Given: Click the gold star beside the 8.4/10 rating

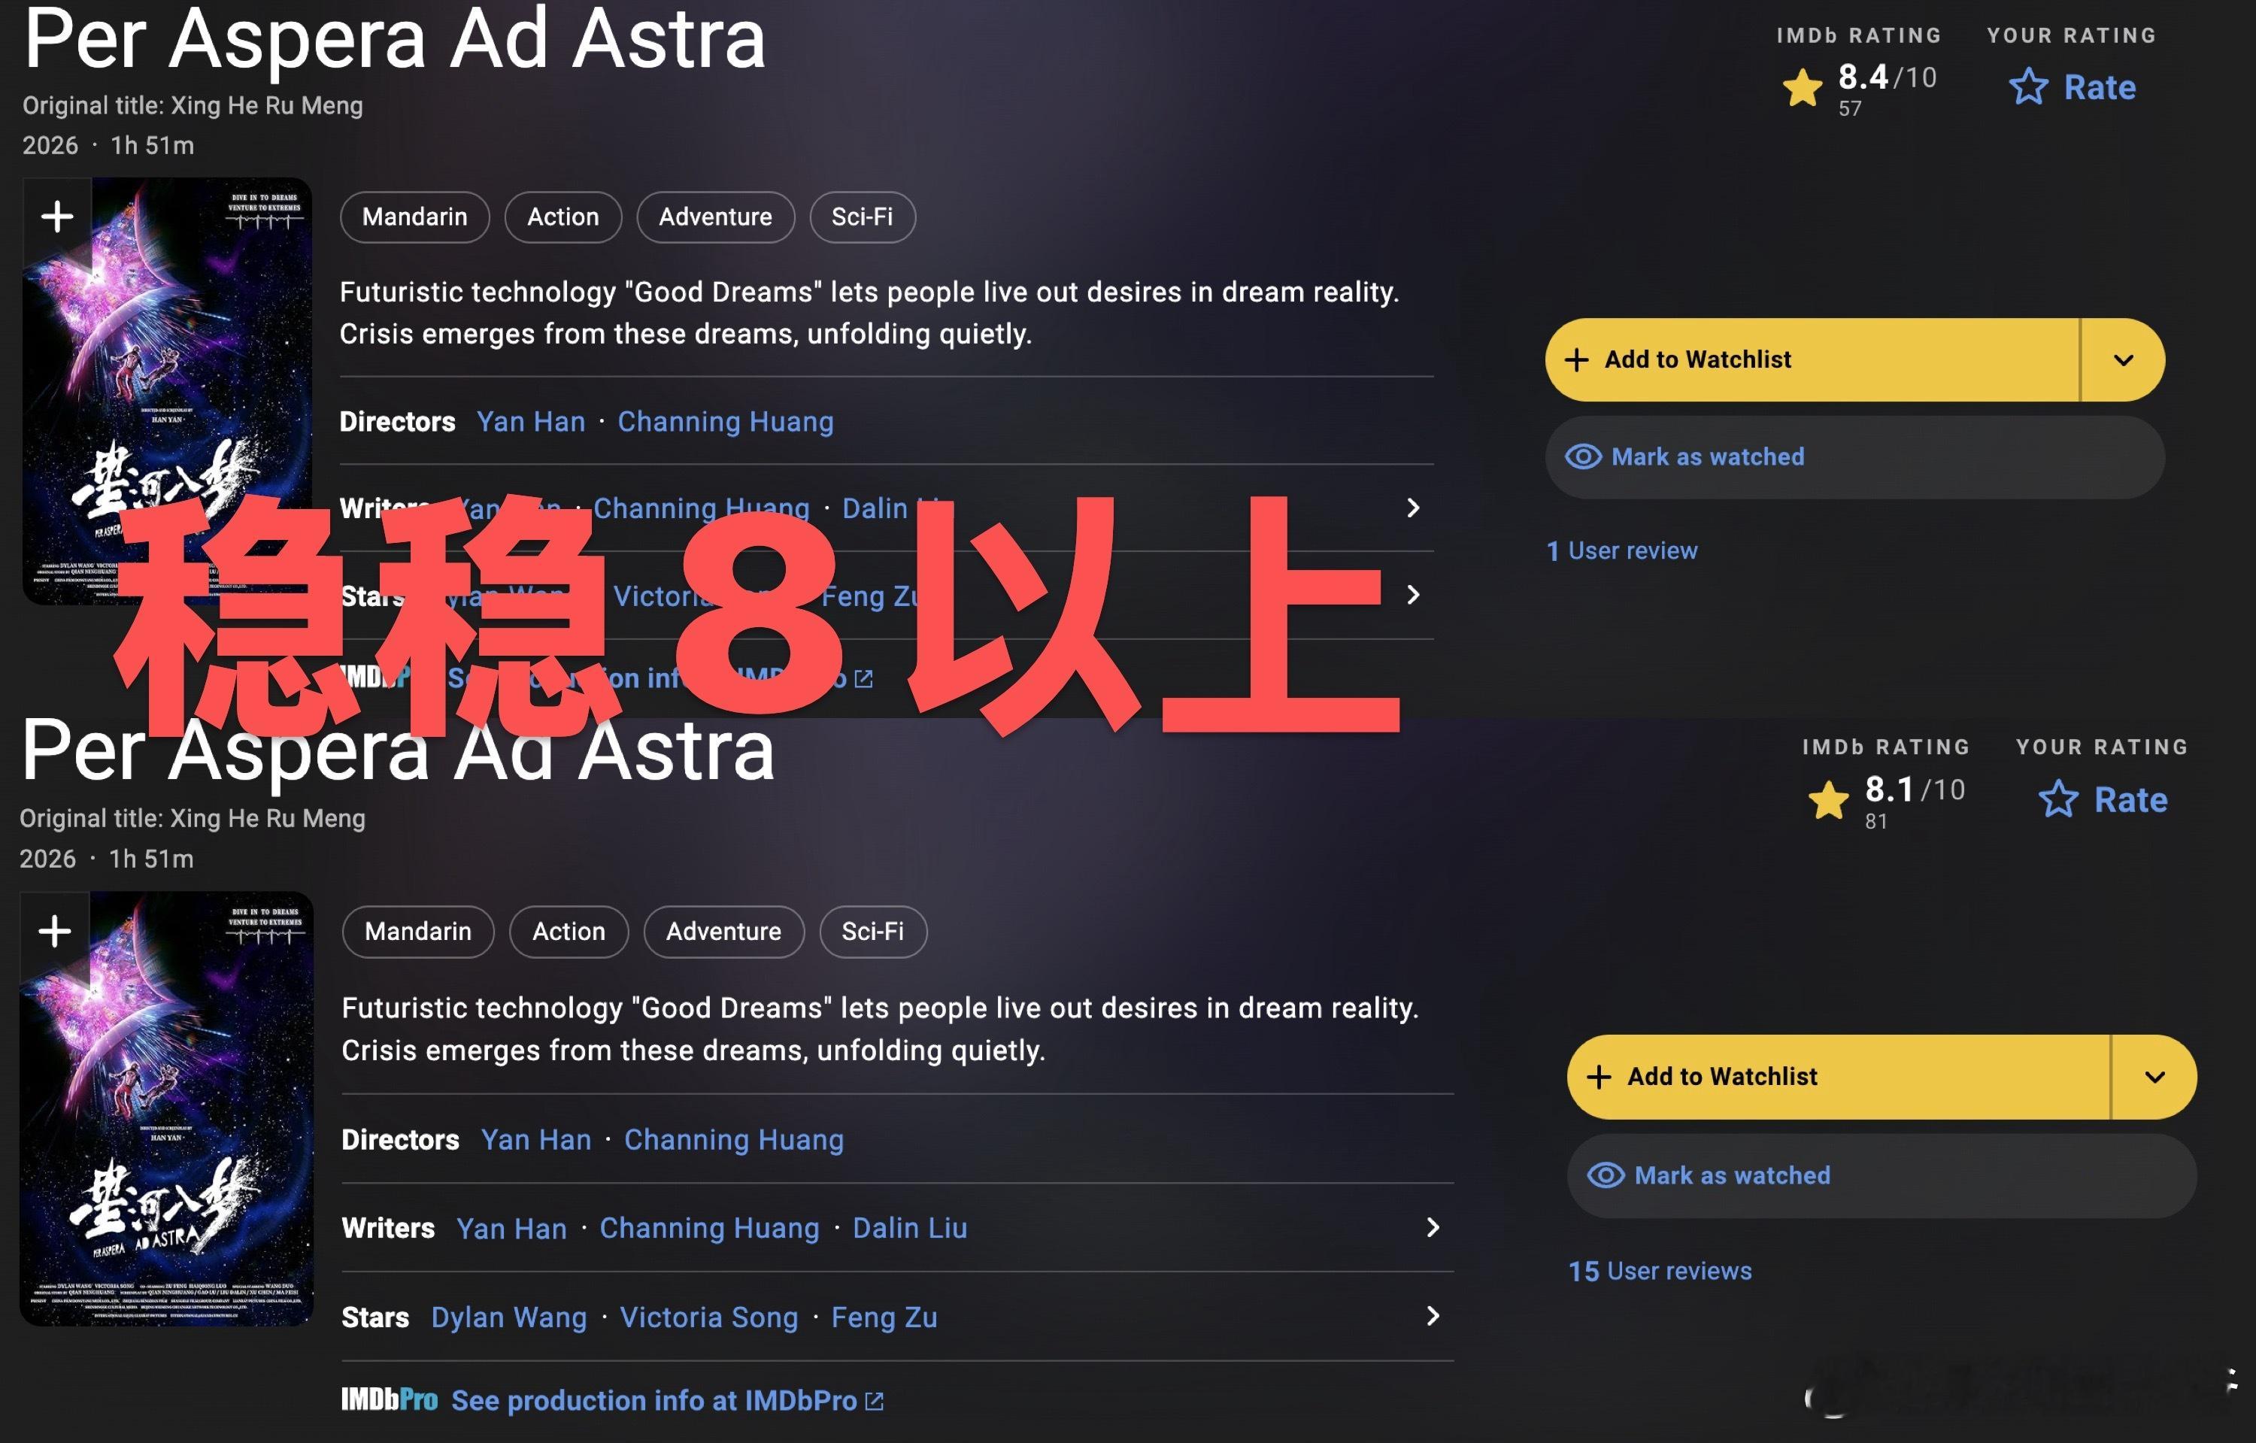Looking at the screenshot, I should coord(1803,88).
